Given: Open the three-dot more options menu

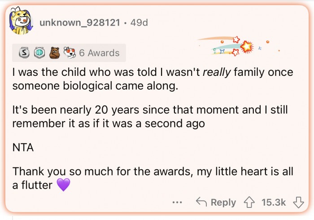Looking at the screenshot, I should 178,202.
